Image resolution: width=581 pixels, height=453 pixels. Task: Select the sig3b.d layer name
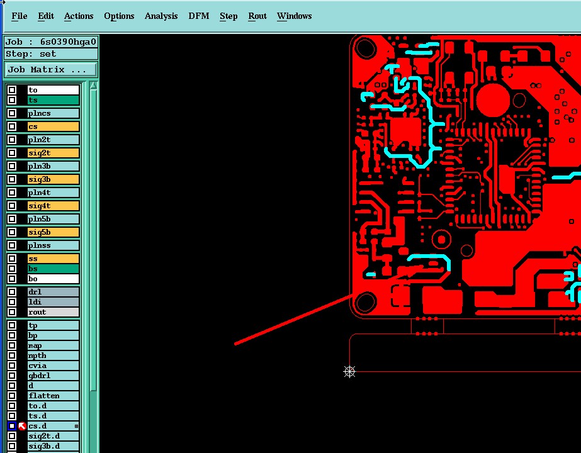(54, 446)
